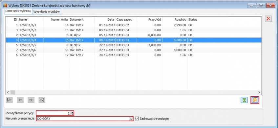
Task: Click document cell BW 18/17
Action: pos(76,50)
